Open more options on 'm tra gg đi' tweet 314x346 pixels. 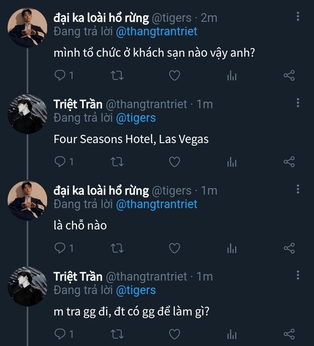tap(298, 275)
